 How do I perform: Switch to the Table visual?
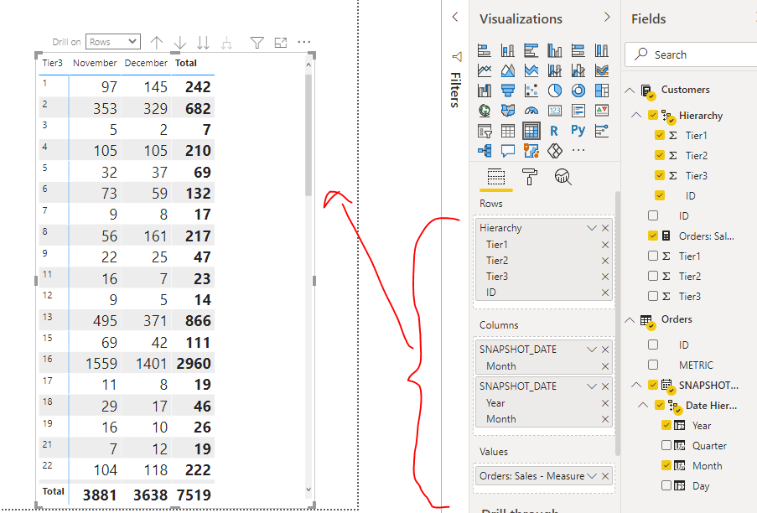[508, 131]
